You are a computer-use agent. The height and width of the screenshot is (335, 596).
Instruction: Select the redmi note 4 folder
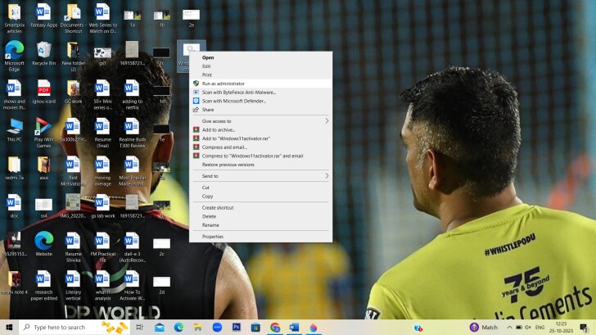point(14,283)
